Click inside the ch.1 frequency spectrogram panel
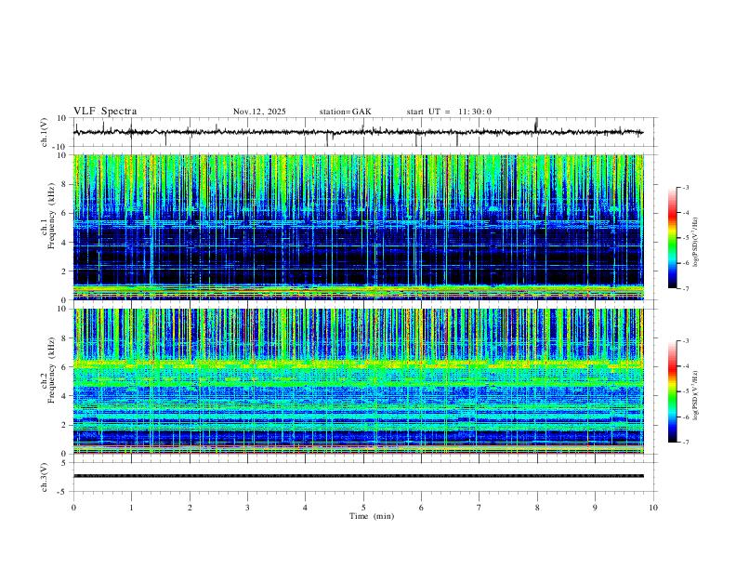The width and height of the screenshot is (736, 569). pyautogui.click(x=359, y=227)
